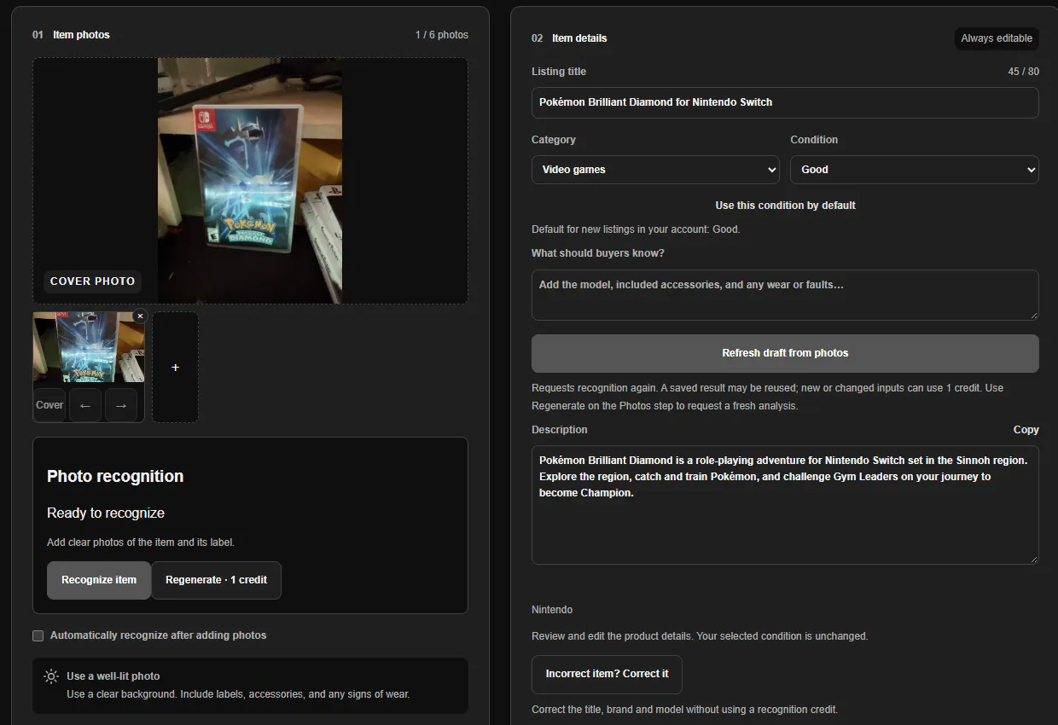Click the Item photos section heading
The image size is (1058, 725).
click(x=81, y=35)
